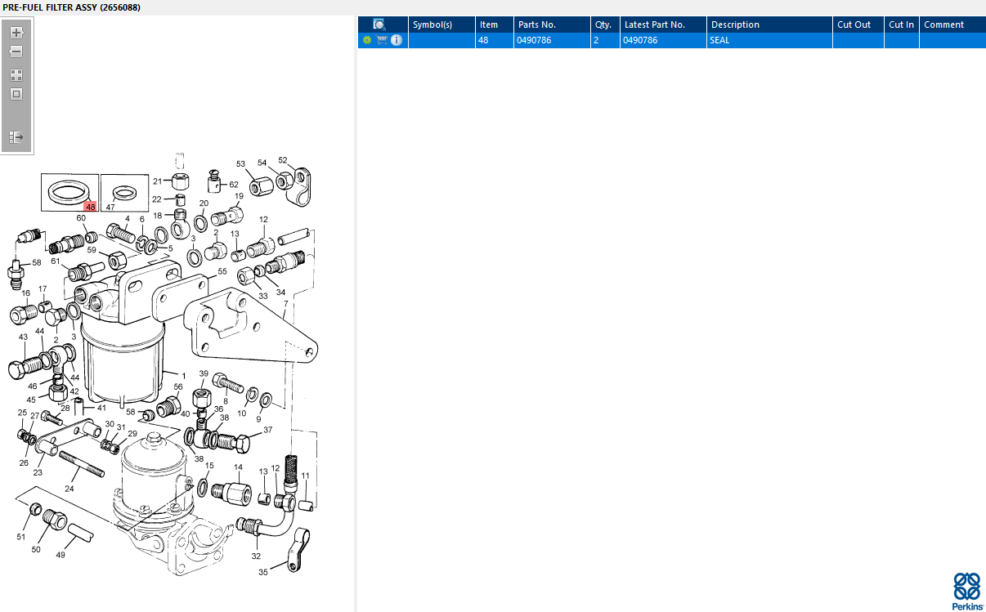Select callout 53 in the diagram

coord(241,164)
